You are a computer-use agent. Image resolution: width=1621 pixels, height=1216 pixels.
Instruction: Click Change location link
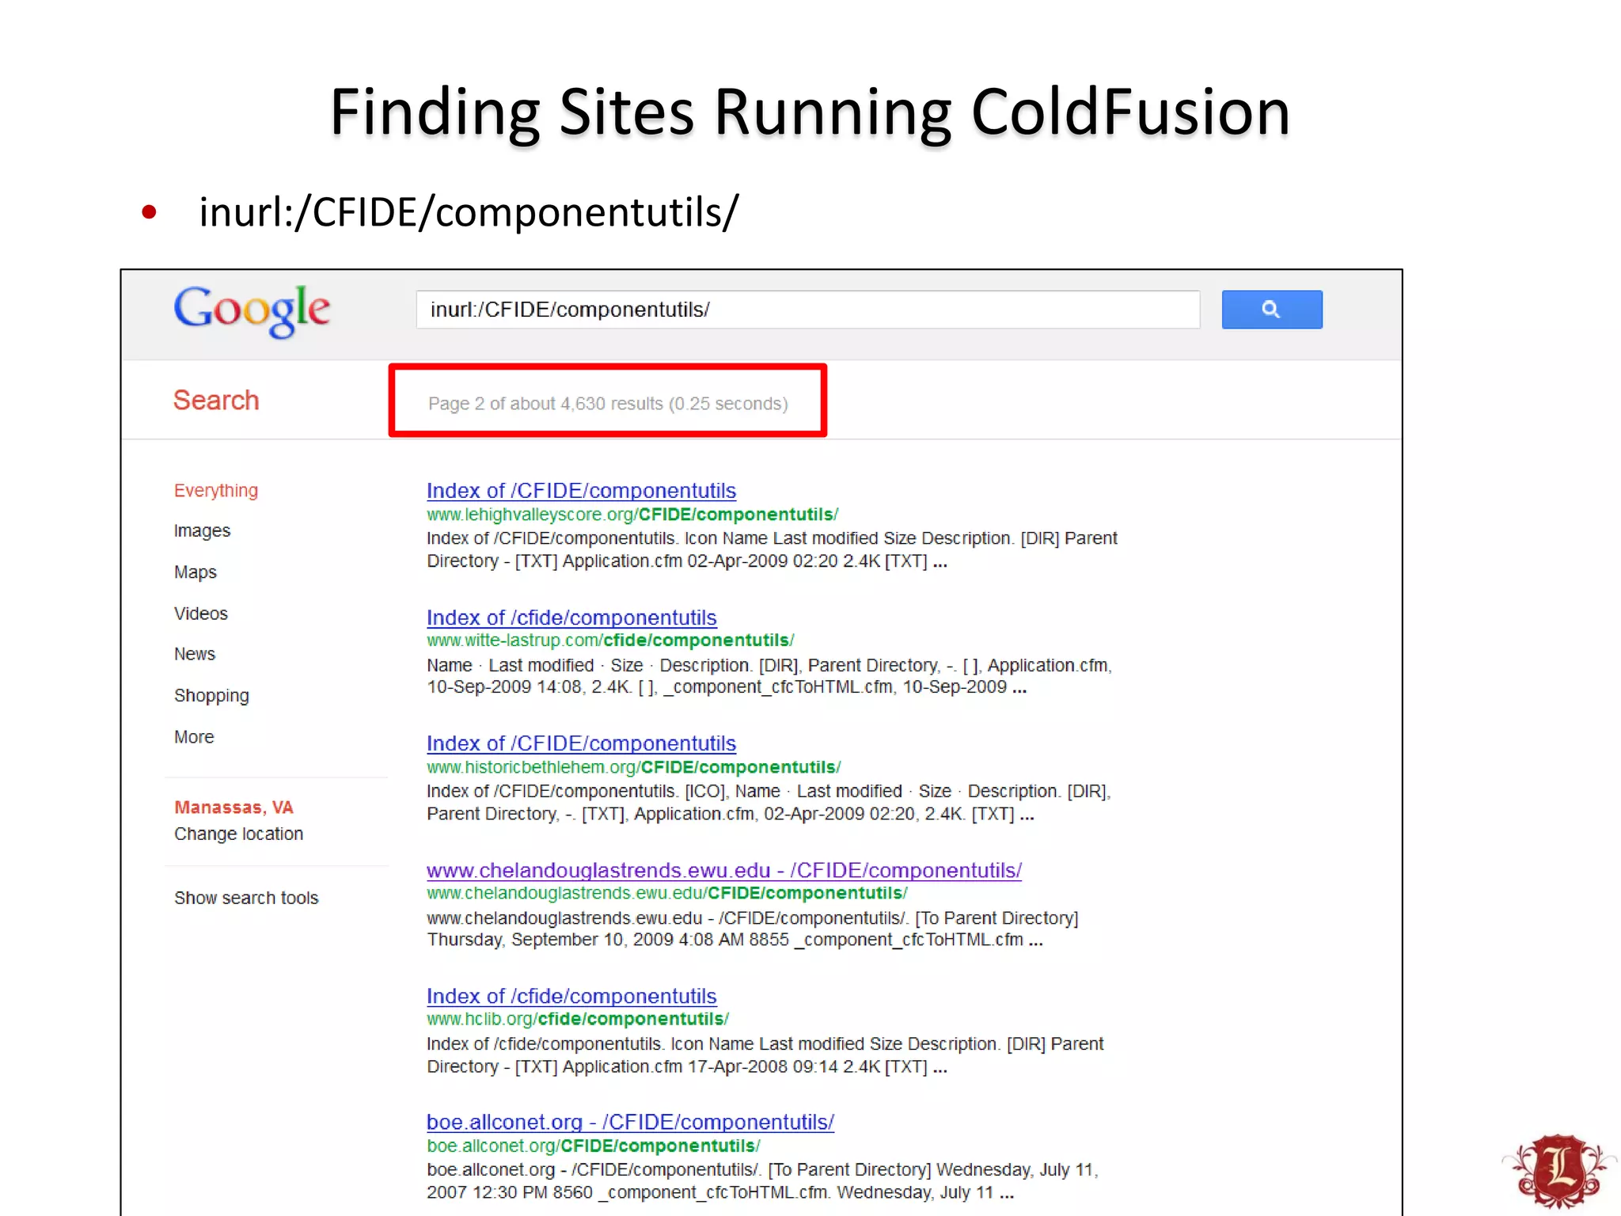pos(238,834)
